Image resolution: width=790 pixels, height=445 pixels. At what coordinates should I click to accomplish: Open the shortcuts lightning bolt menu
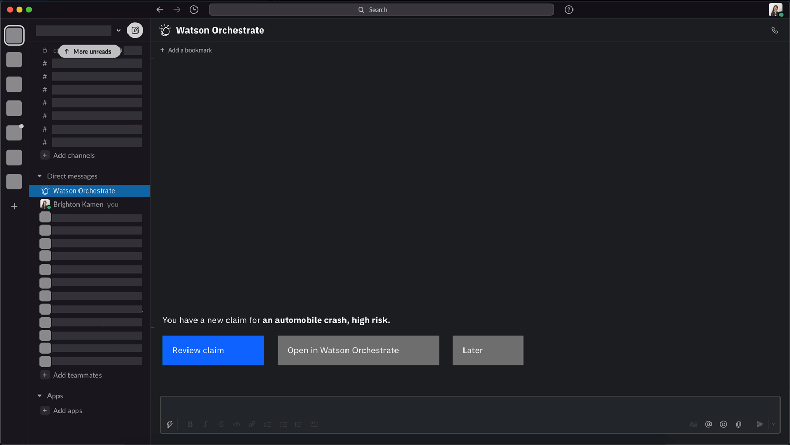pos(170,424)
